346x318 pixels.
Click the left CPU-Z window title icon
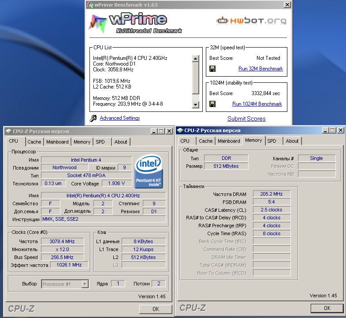(9, 131)
